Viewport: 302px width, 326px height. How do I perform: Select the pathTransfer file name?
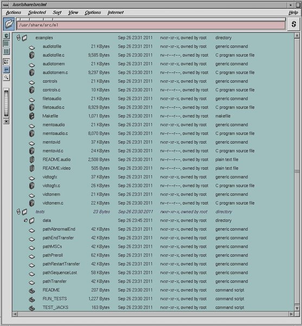55,281
